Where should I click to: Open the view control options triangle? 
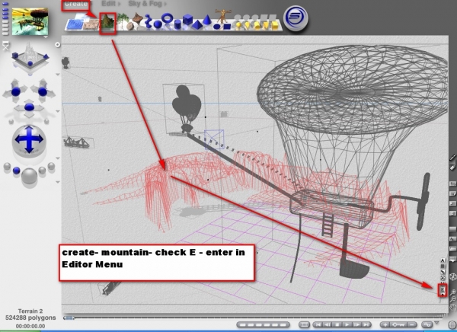(57, 75)
